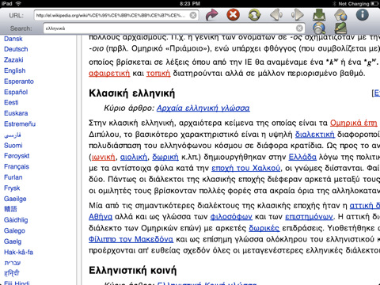380x285 pixels.
Task: Clear the URL field with its X
Action: pos(193,15)
